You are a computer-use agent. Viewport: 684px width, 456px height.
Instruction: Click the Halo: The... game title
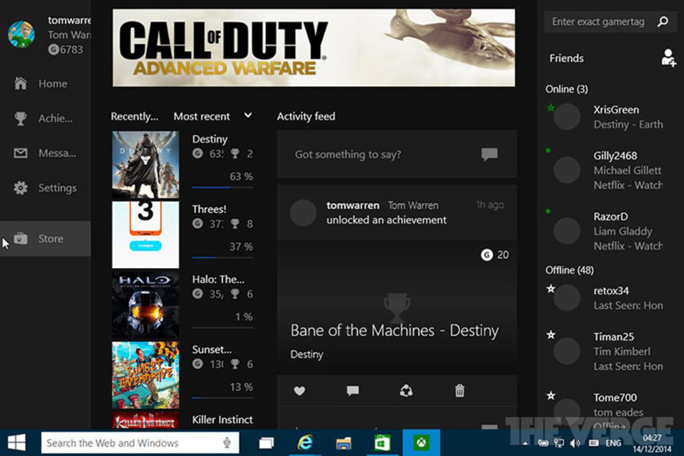click(218, 279)
